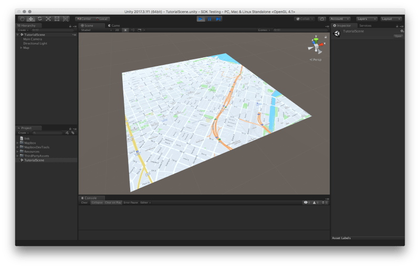Select the Scale tool in the toolbar
420x268 pixels.
point(48,19)
